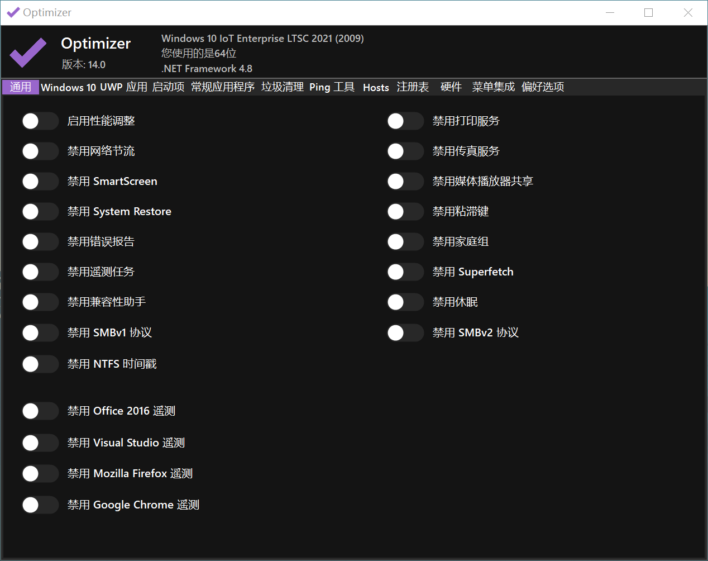708x561 pixels.
Task: Switch to UWP 应用 tab
Action: tap(124, 87)
